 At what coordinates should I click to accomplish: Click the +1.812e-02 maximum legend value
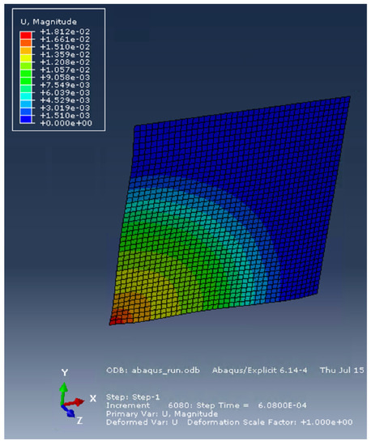click(x=65, y=32)
